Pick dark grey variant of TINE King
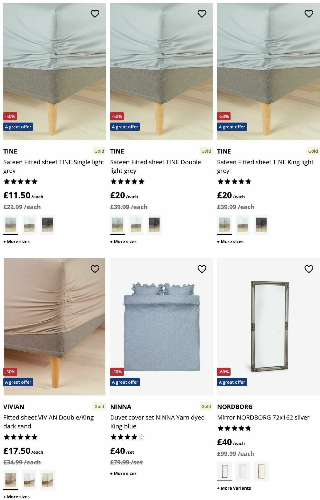The image size is (320, 500). 261,225
